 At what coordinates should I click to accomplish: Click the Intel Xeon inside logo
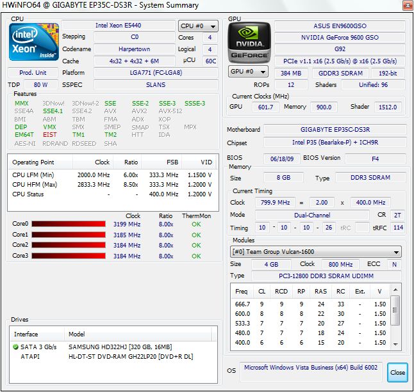pyautogui.click(x=34, y=42)
